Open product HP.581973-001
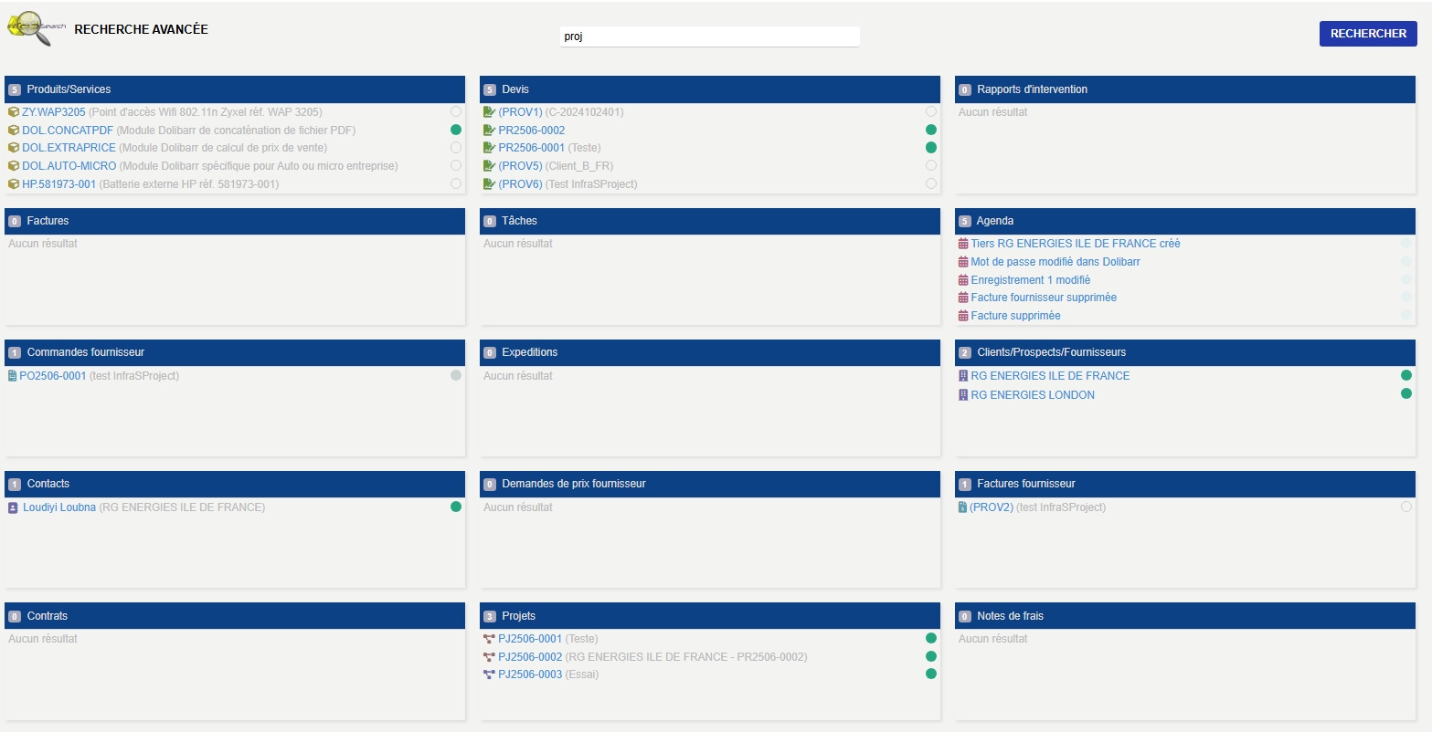 pyautogui.click(x=58, y=184)
